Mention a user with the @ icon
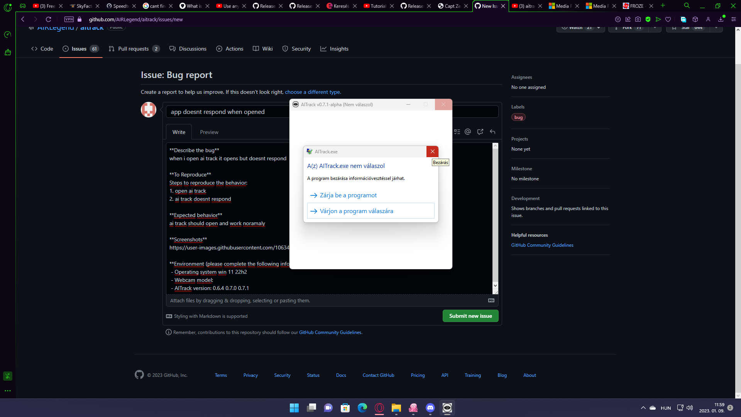The image size is (741, 417). [x=468, y=132]
